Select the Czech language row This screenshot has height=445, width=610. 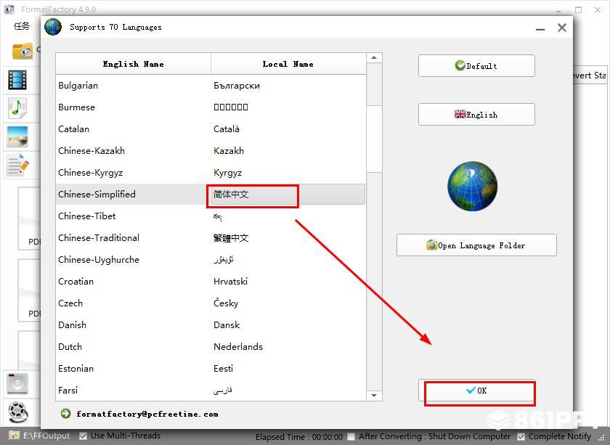(x=211, y=303)
